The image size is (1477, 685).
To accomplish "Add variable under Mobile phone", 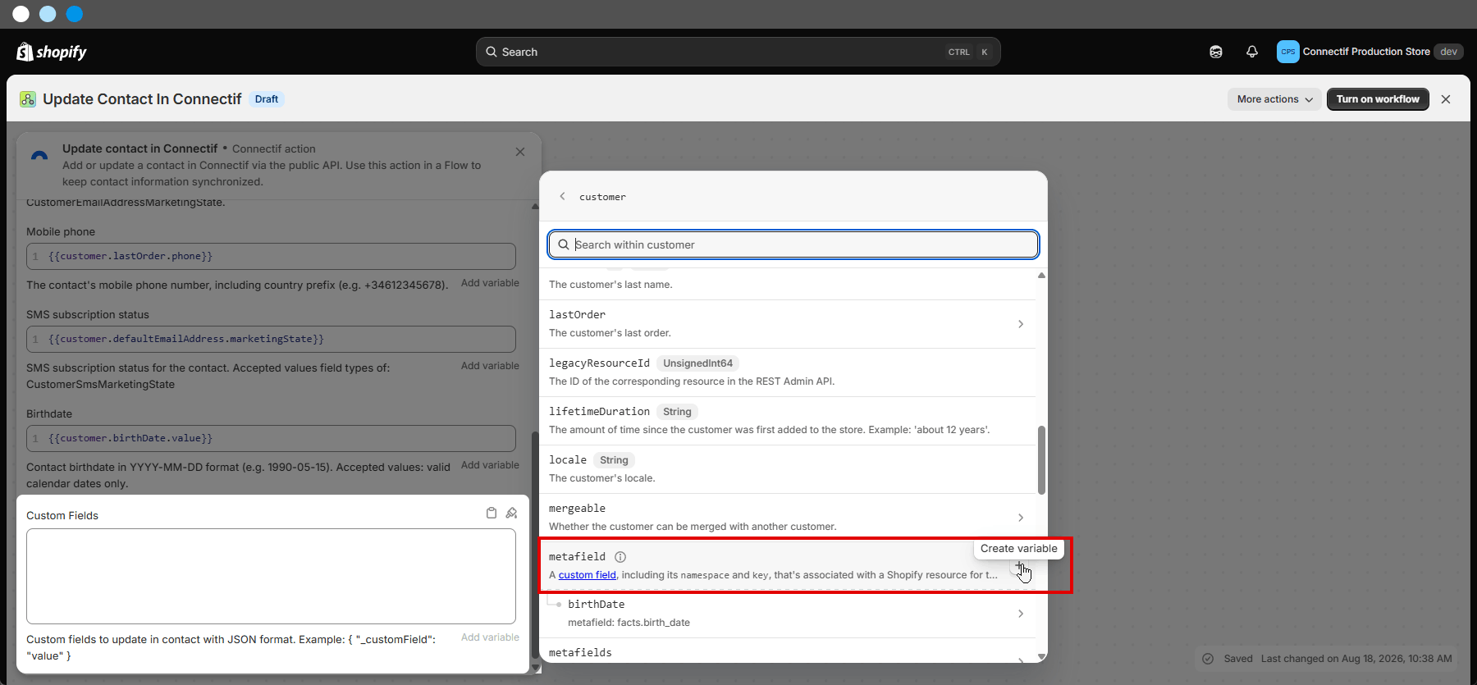I will (x=490, y=283).
